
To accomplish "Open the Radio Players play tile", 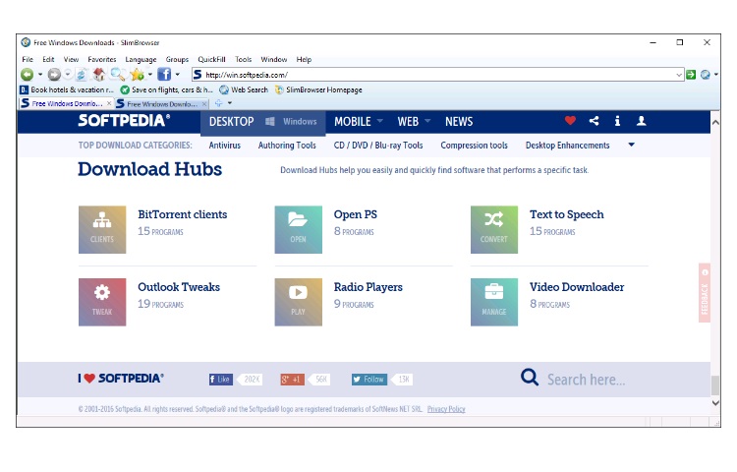I will (x=298, y=302).
